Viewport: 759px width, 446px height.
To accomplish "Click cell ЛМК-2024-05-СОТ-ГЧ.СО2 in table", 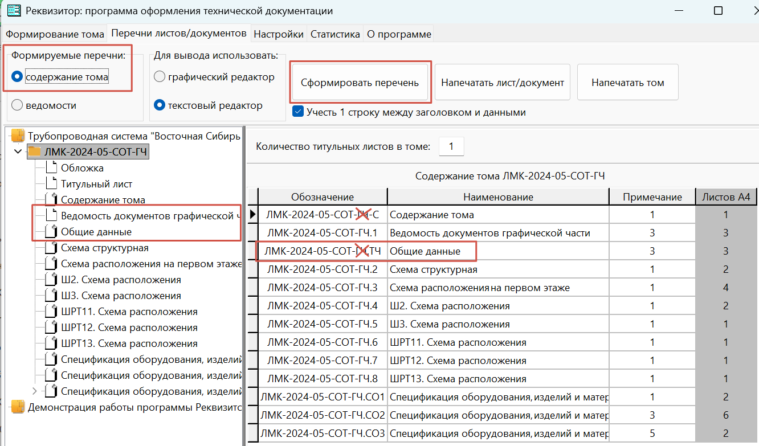I will [x=323, y=415].
